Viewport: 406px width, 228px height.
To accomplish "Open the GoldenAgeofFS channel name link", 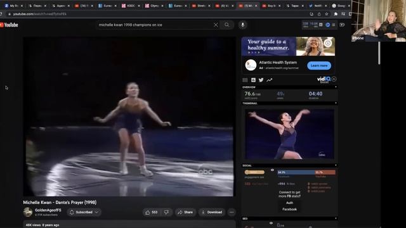I will [x=48, y=210].
